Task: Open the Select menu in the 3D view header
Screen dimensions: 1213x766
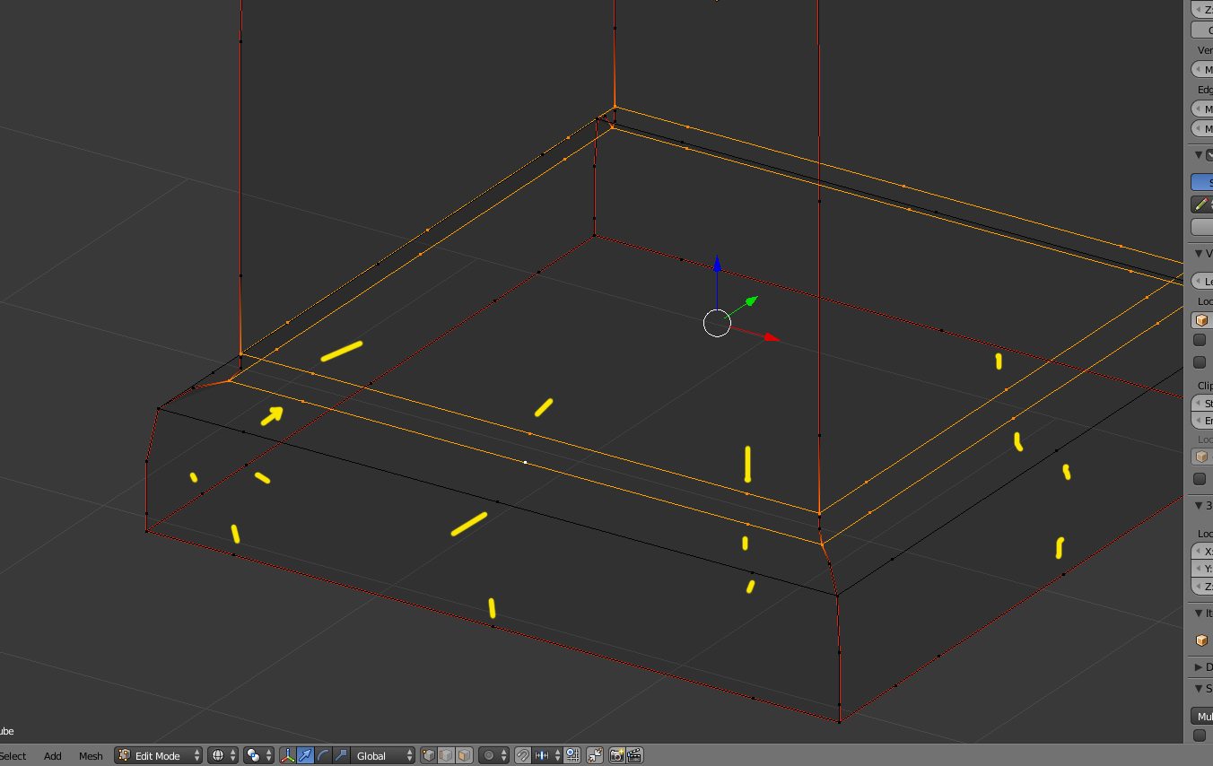Action: point(13,756)
